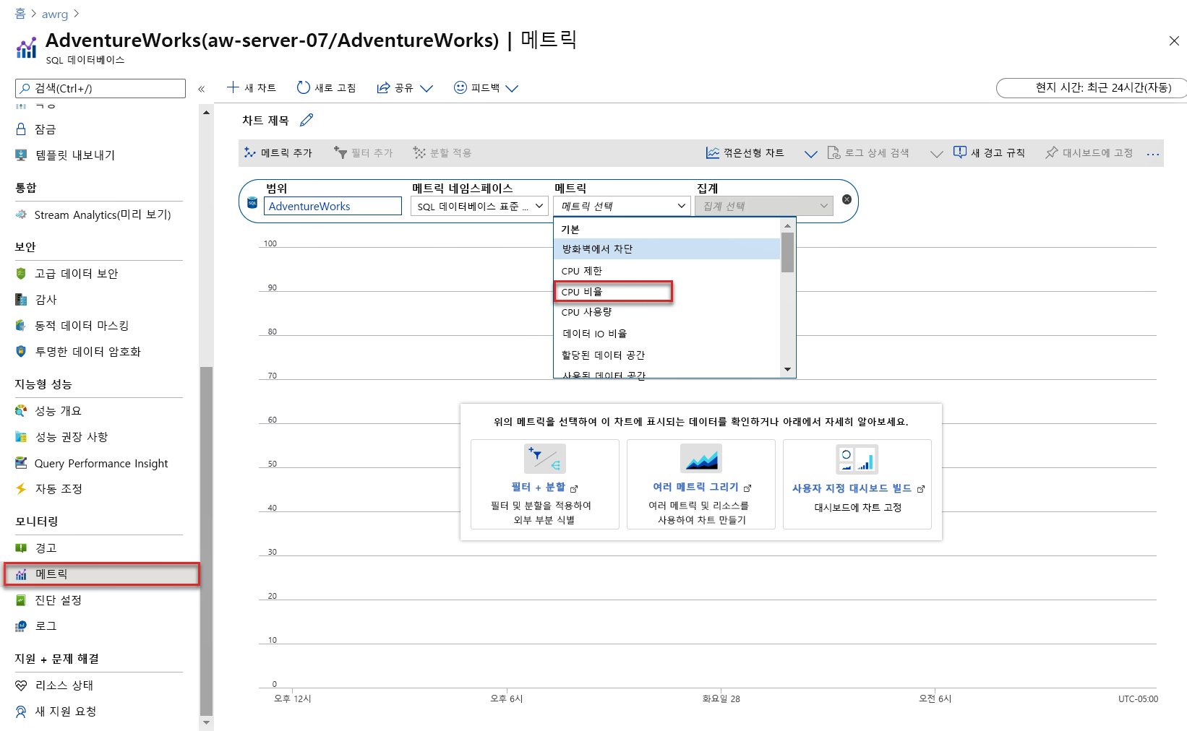Click the 여러 메트릭 그리기 link
Image resolution: width=1187 pixels, height=731 pixels.
695,487
